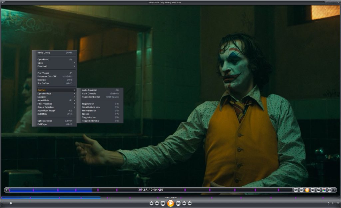Click small orange Play button on overlay bar

(x=307, y=190)
